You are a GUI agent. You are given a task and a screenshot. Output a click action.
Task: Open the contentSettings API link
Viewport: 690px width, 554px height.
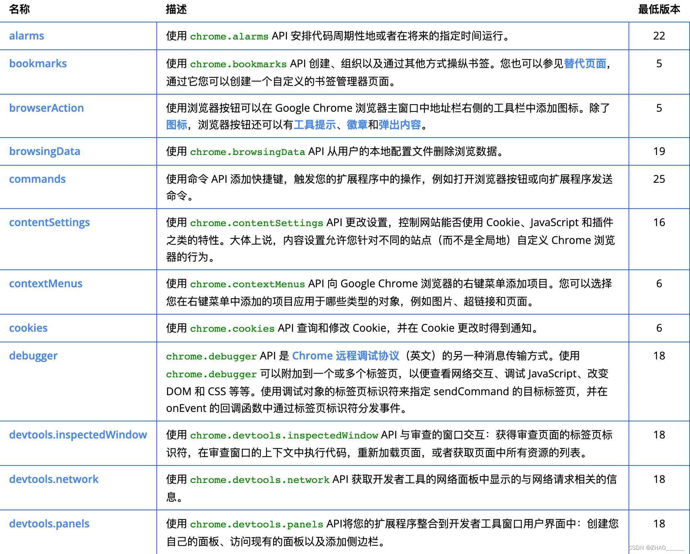coord(49,222)
